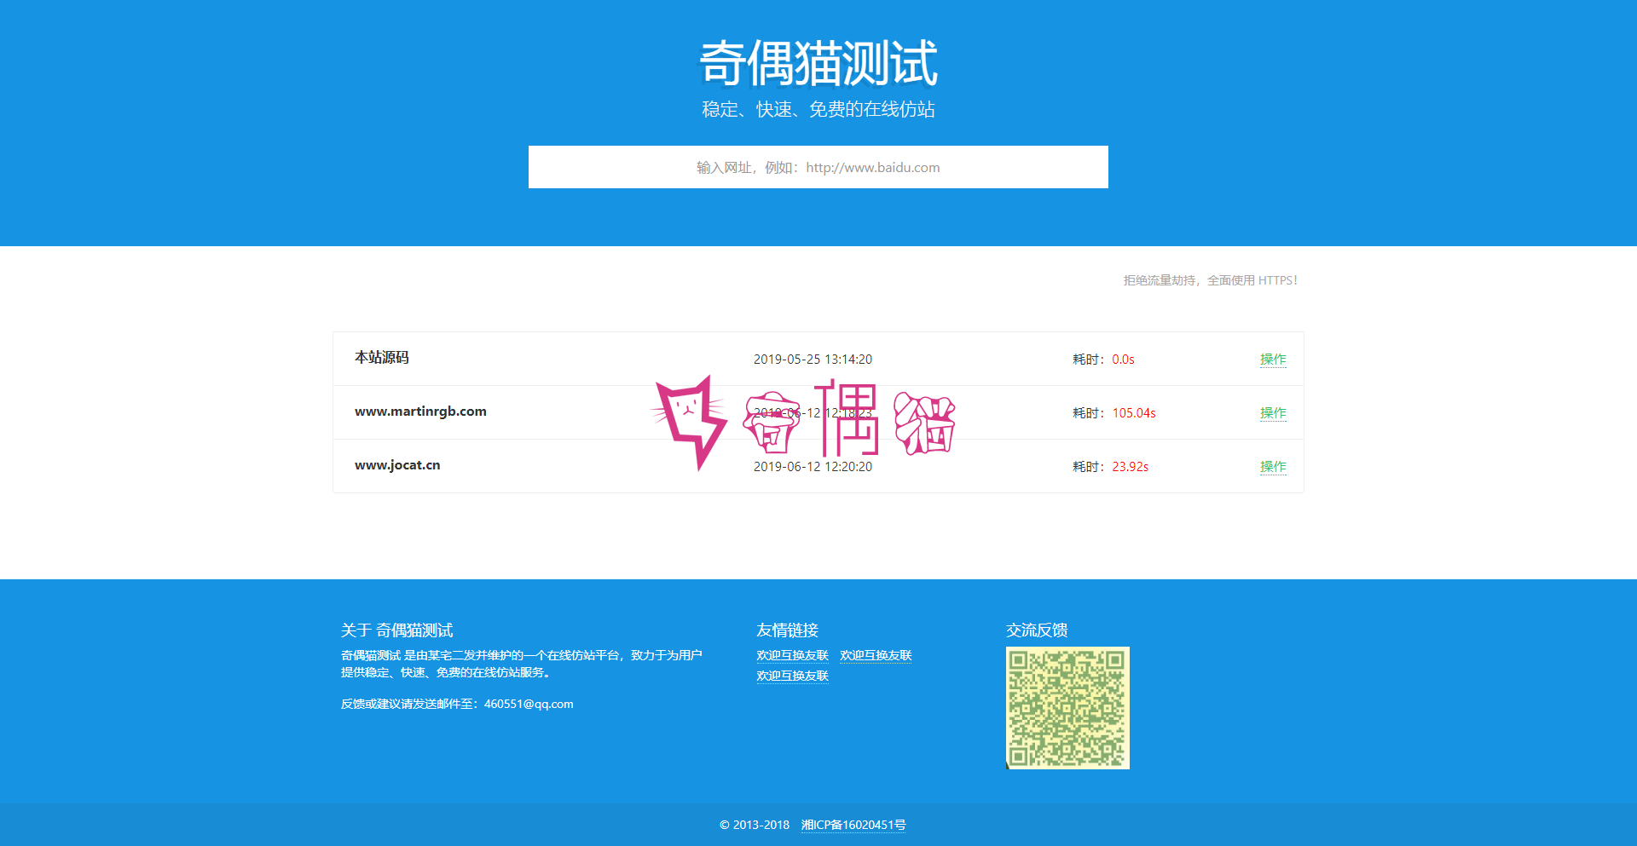
Task: Open 操作 for 本站源码 row
Action: tap(1273, 360)
